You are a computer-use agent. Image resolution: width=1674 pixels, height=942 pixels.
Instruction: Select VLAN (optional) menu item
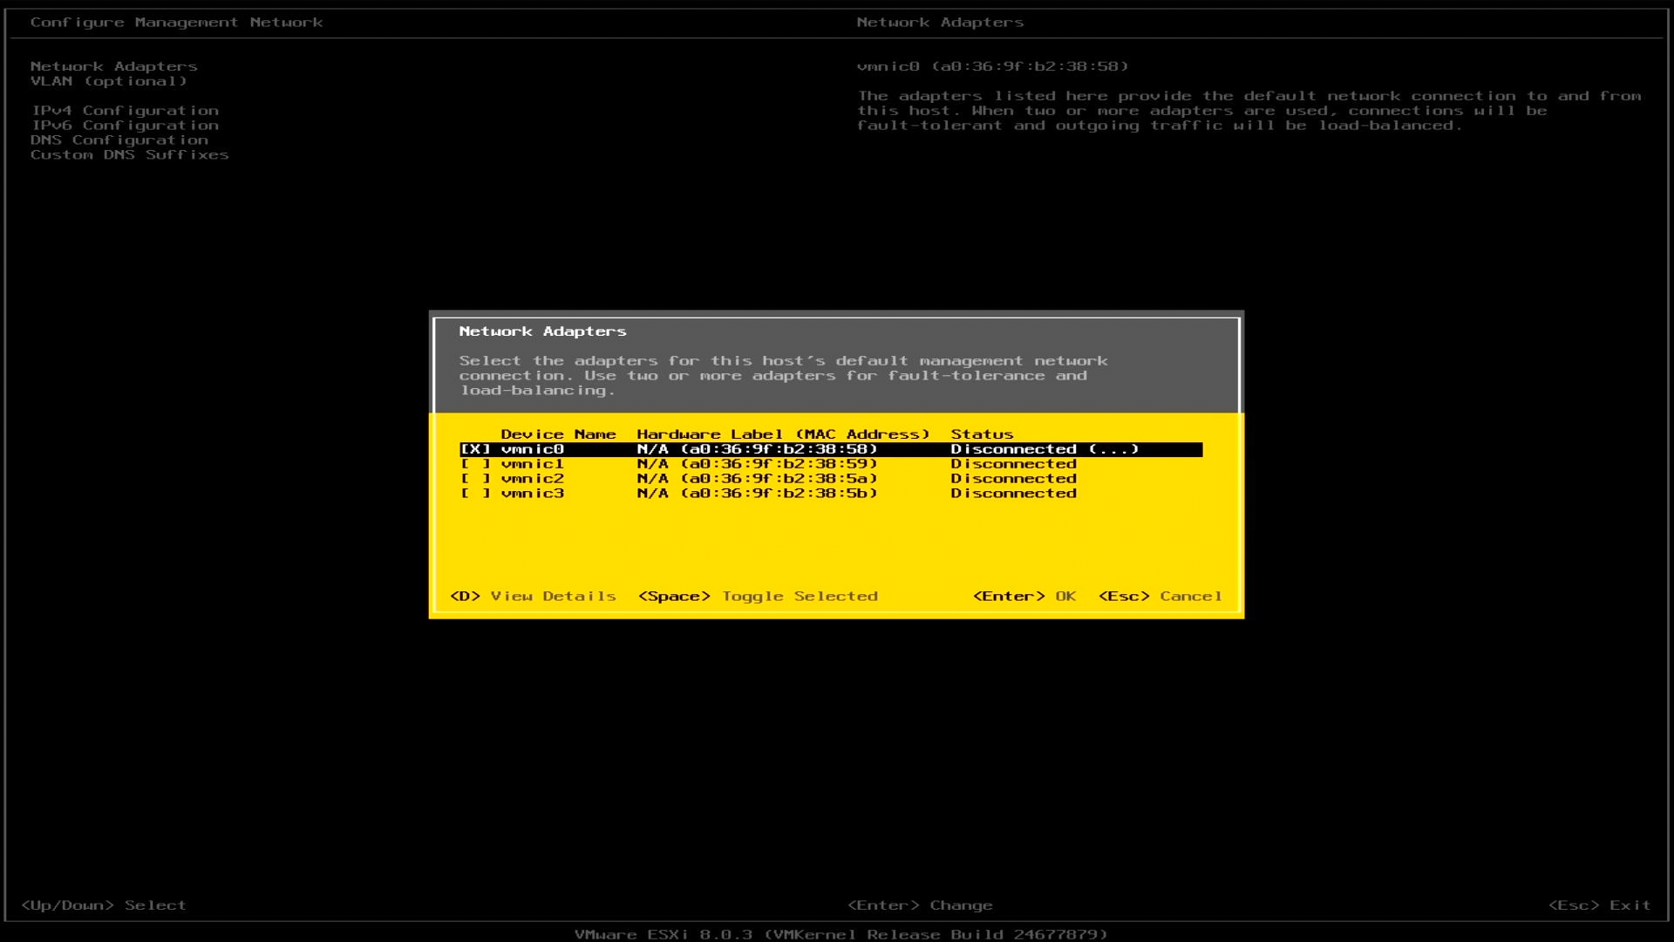[x=109, y=81]
